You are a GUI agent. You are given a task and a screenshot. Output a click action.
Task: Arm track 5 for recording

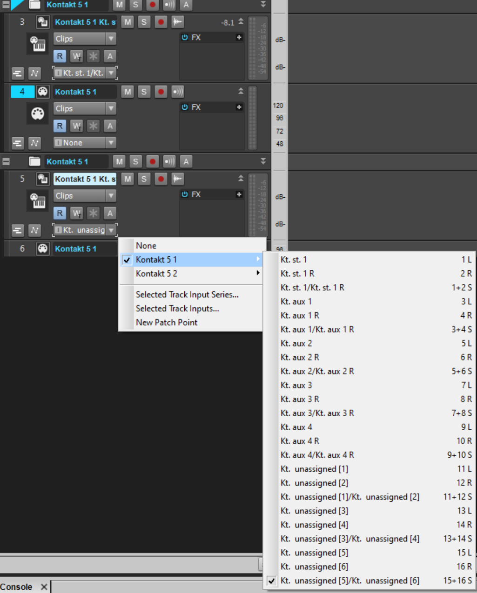point(161,179)
